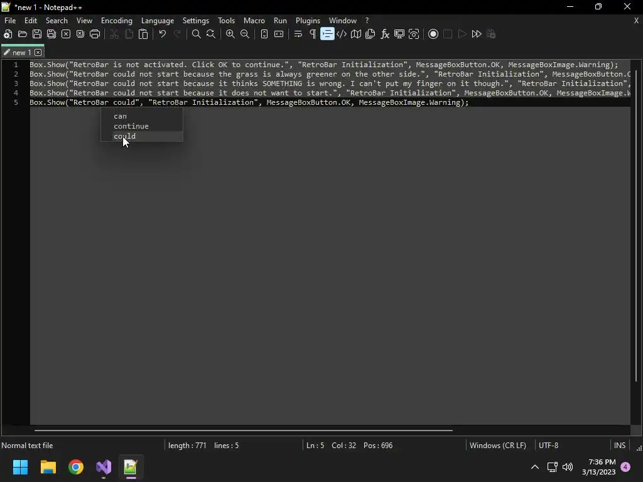The height and width of the screenshot is (482, 643).
Task: Click the Paste toolbar icon
Action: [143, 34]
